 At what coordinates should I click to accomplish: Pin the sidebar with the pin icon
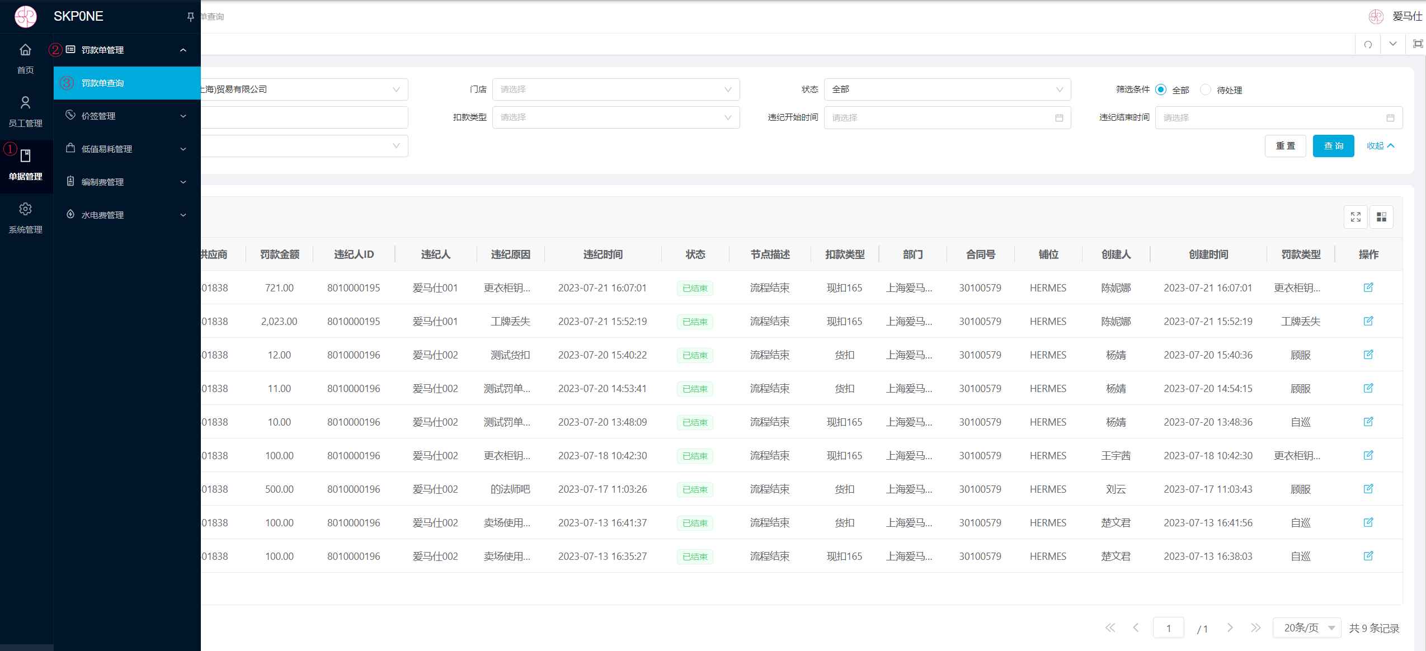tap(190, 17)
